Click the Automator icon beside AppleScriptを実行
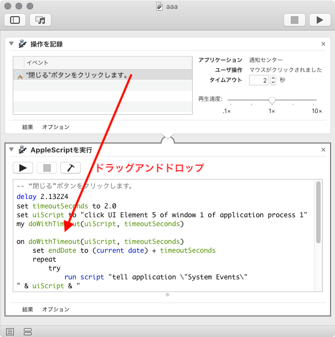This screenshot has width=335, height=337. tap(22, 150)
